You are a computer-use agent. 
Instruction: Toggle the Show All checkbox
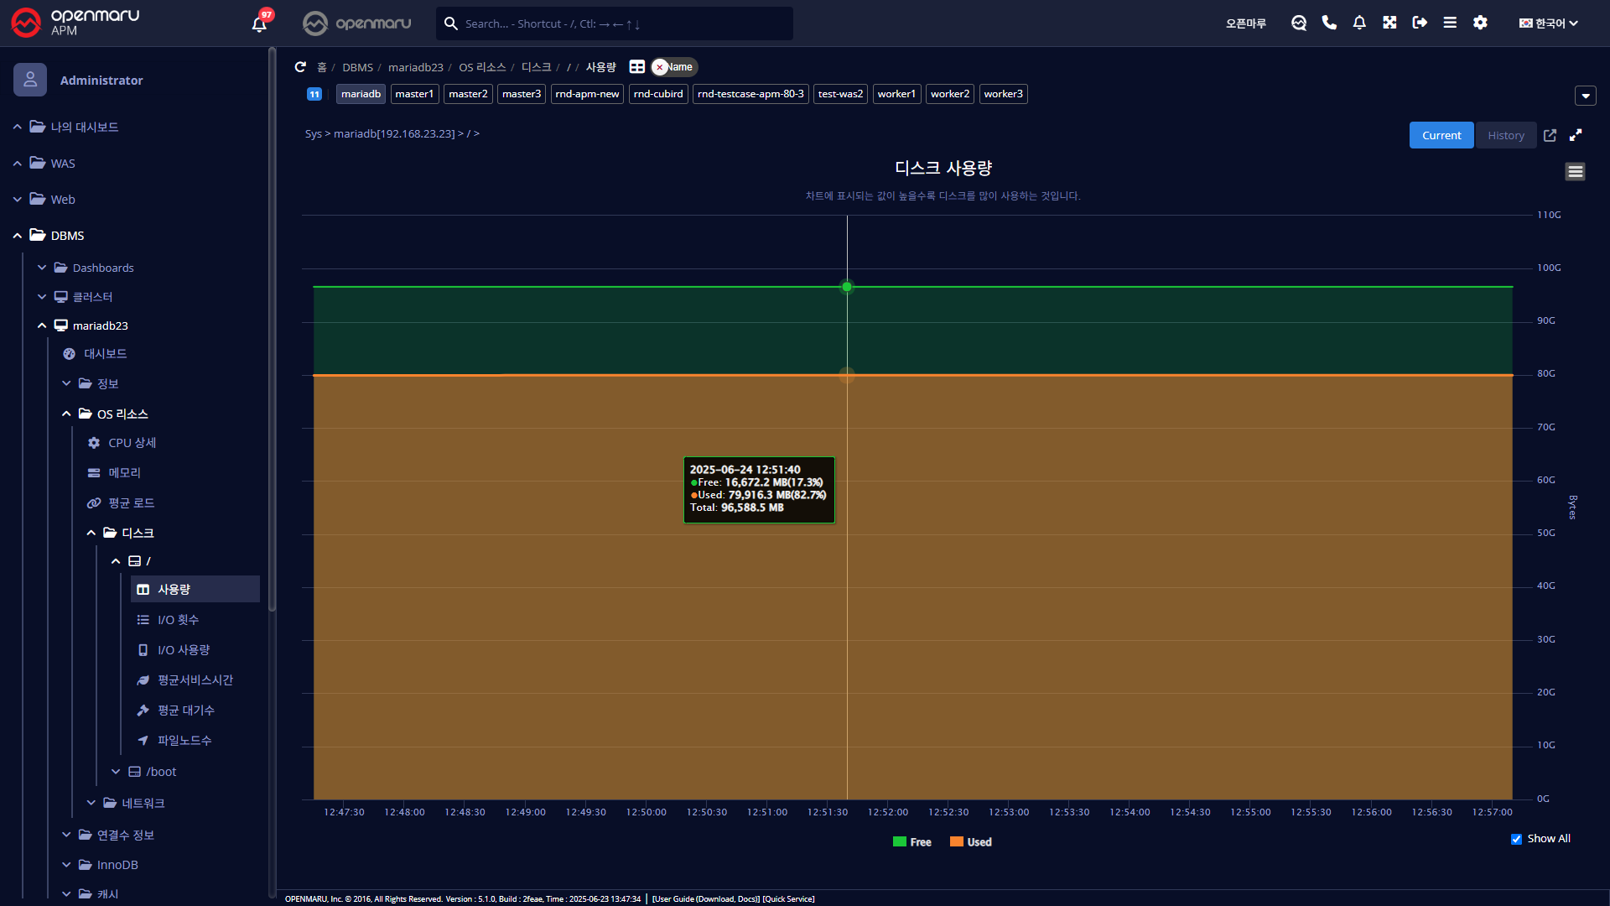point(1516,839)
